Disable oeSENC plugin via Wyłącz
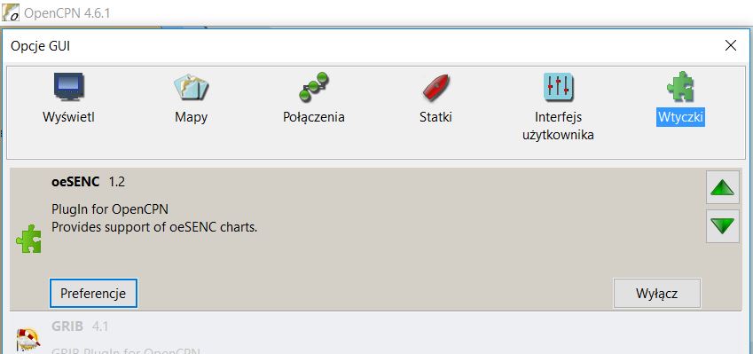 coord(656,293)
